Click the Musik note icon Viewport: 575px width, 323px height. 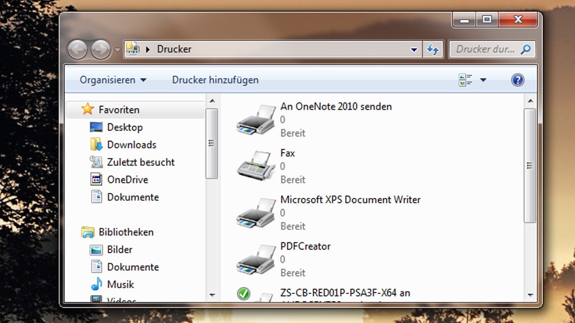click(x=97, y=284)
